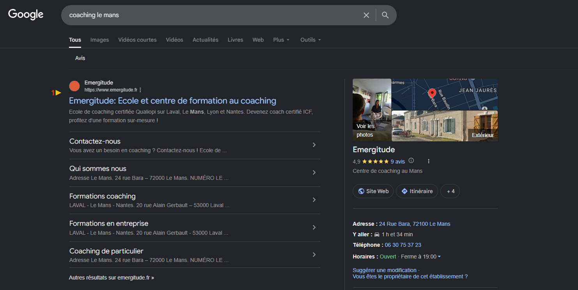Switch to the Vidéos courtes tab

[x=138, y=40]
